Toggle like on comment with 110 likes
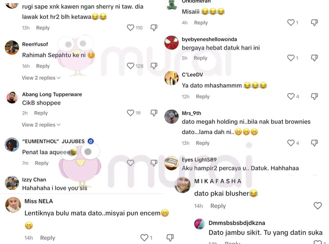This screenshot has height=244, width=329. [130, 28]
